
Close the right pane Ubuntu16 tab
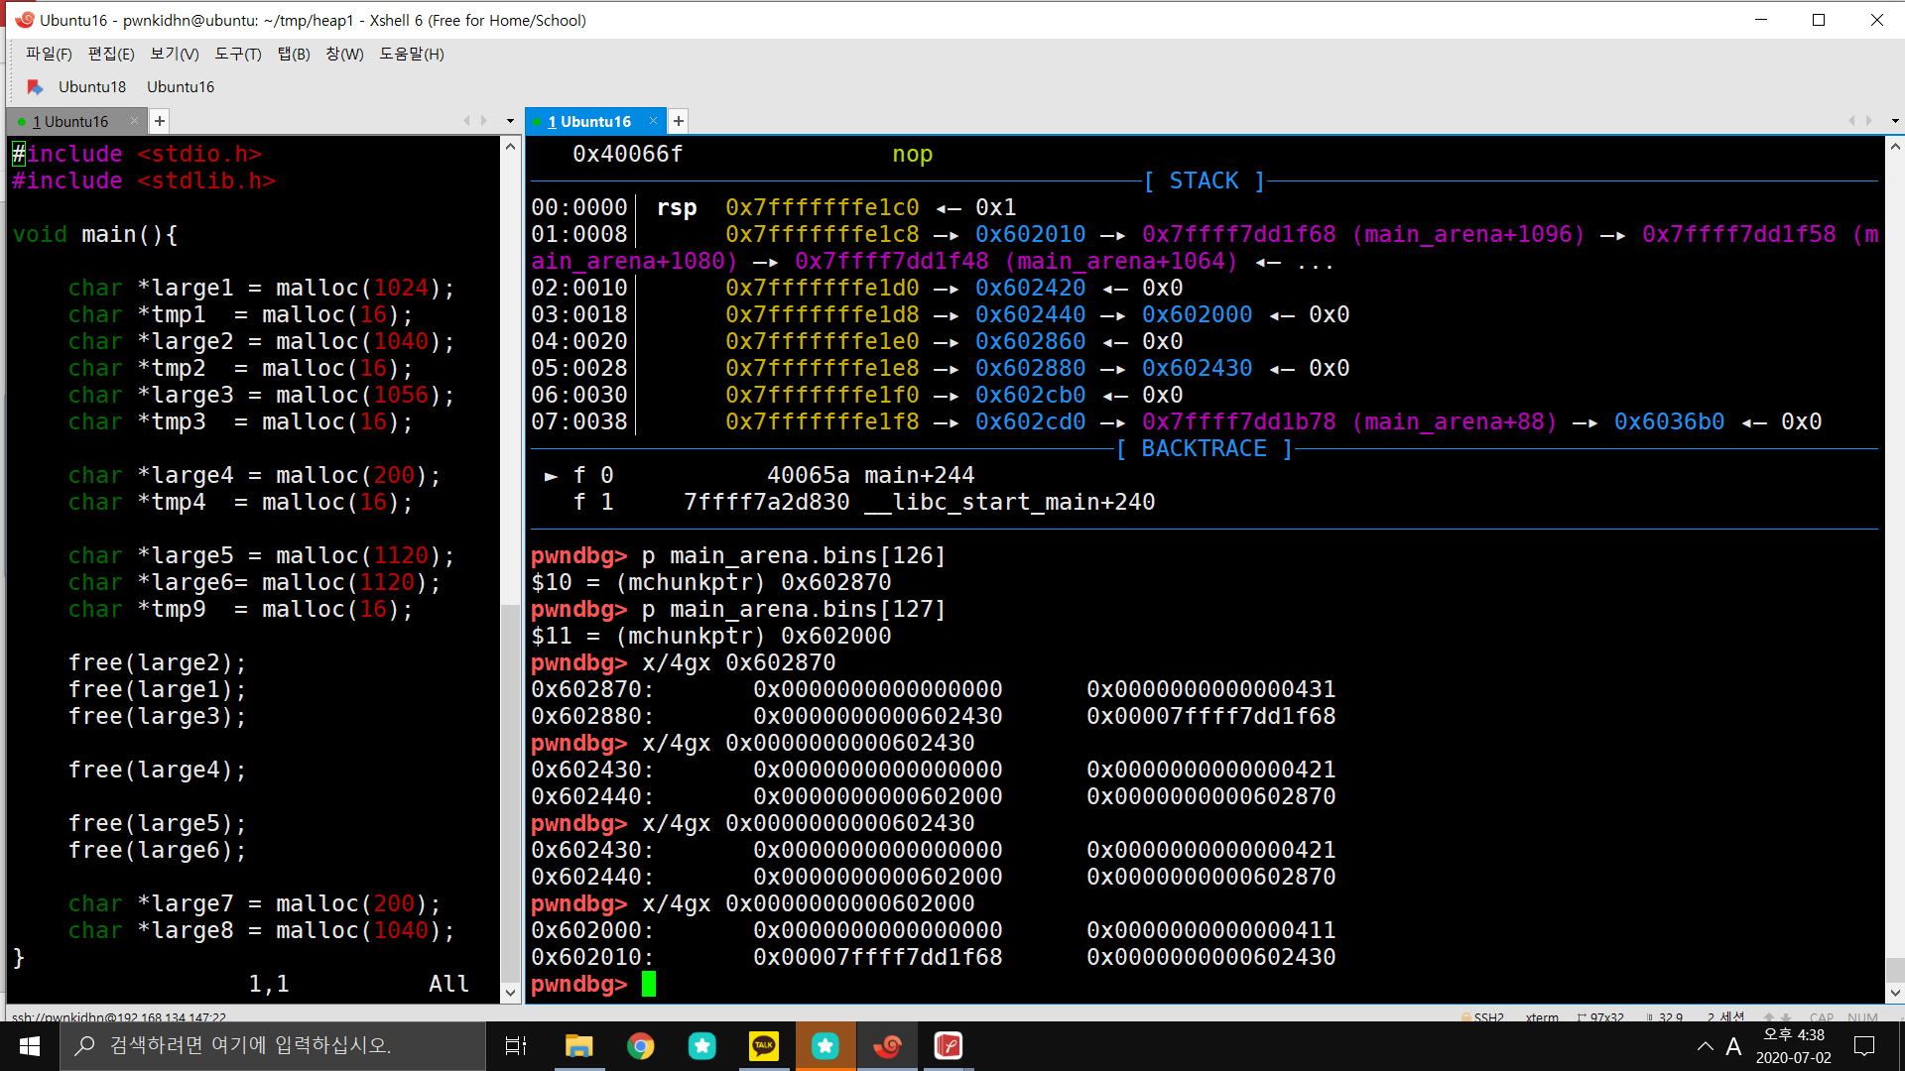653,121
